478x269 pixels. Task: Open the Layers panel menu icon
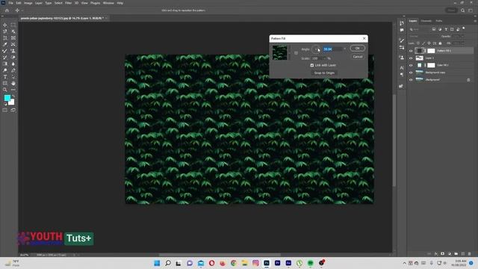click(475, 21)
